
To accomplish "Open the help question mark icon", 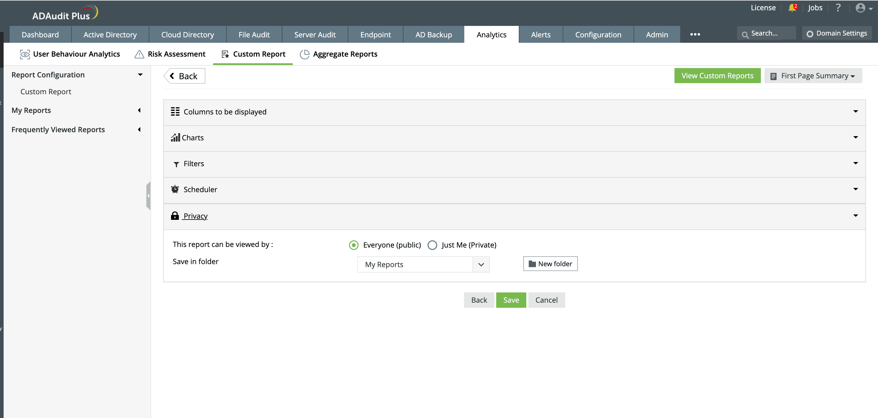I will [838, 8].
